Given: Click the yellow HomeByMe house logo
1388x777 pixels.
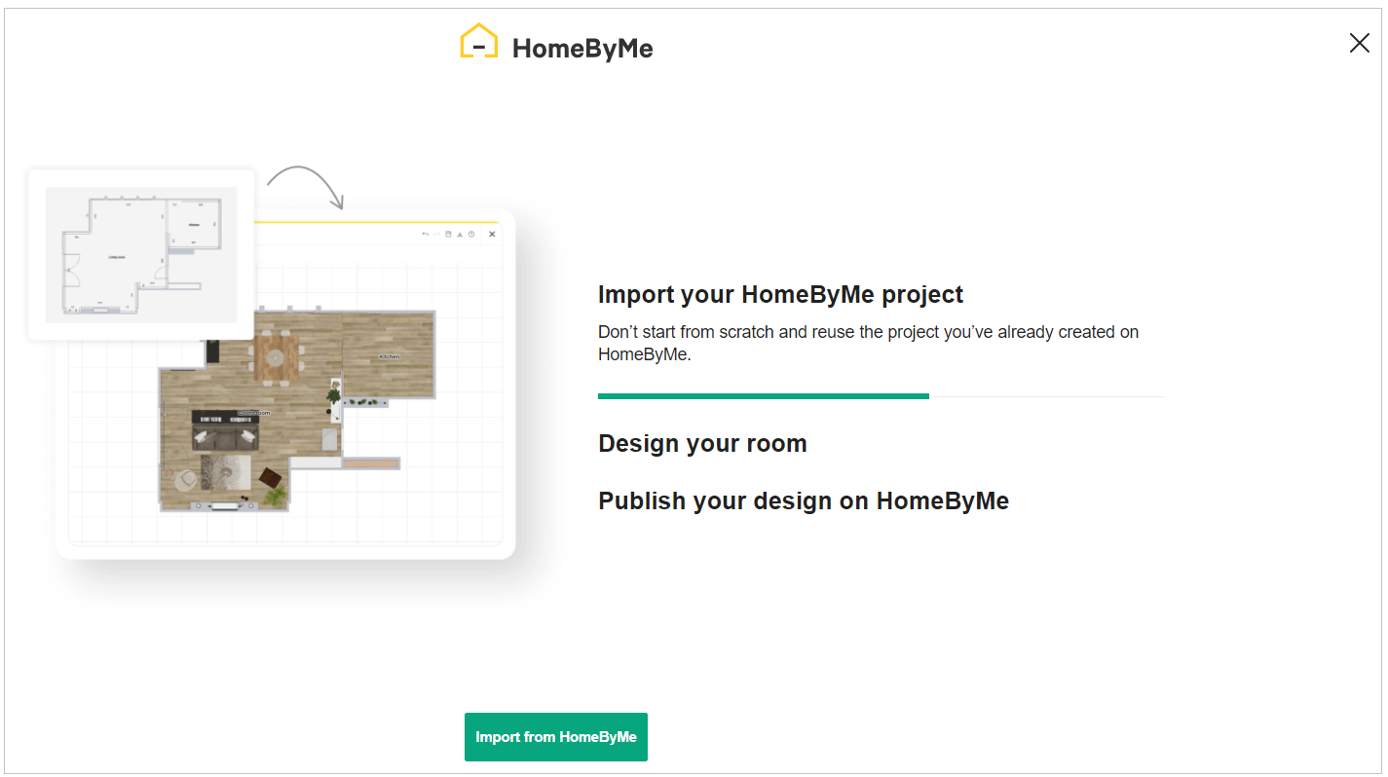Looking at the screenshot, I should pyautogui.click(x=478, y=41).
